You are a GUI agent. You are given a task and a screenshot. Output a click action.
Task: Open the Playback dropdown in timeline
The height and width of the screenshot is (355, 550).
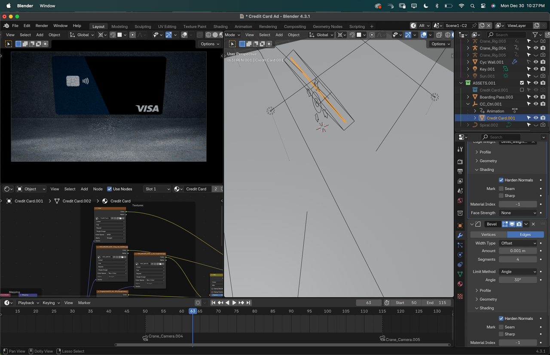point(28,303)
